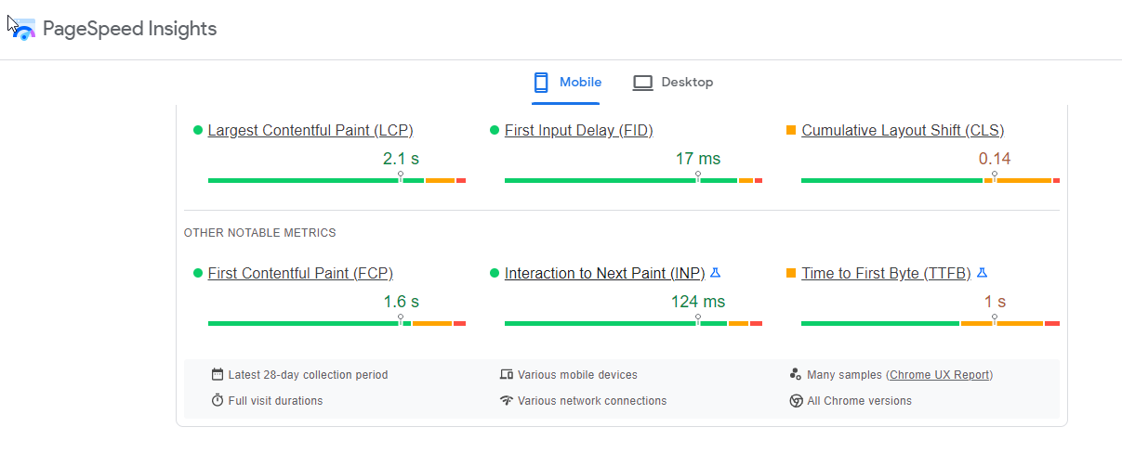Open the Interaction to Next Paint (INP) link
1122x453 pixels.
click(605, 273)
